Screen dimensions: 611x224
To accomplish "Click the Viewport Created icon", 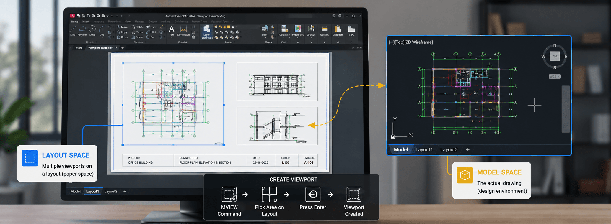I will (x=354, y=194).
